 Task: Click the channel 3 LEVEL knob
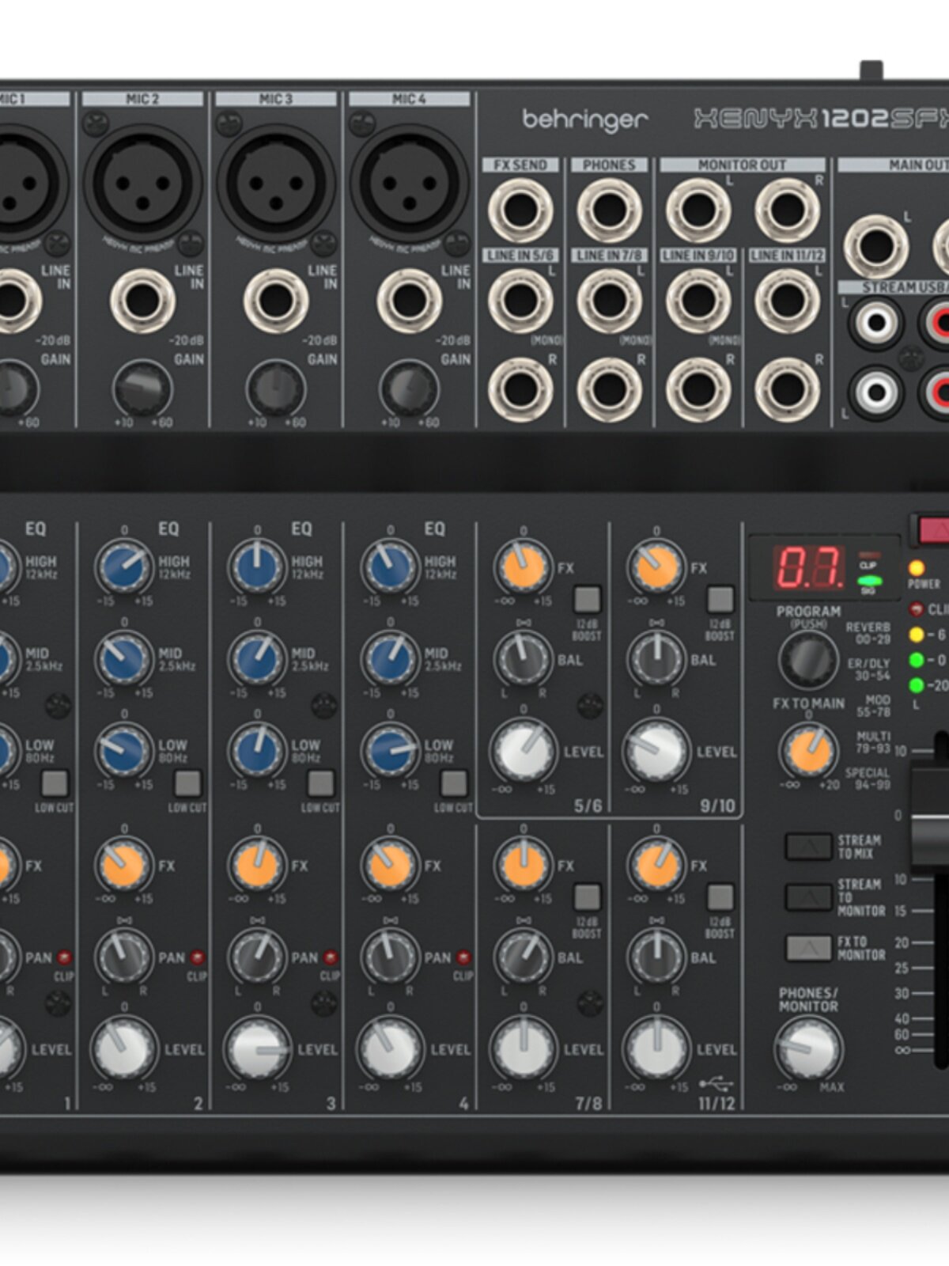(257, 1049)
